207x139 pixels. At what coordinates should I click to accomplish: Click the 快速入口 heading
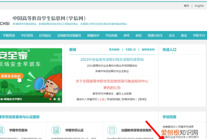click(x=169, y=50)
